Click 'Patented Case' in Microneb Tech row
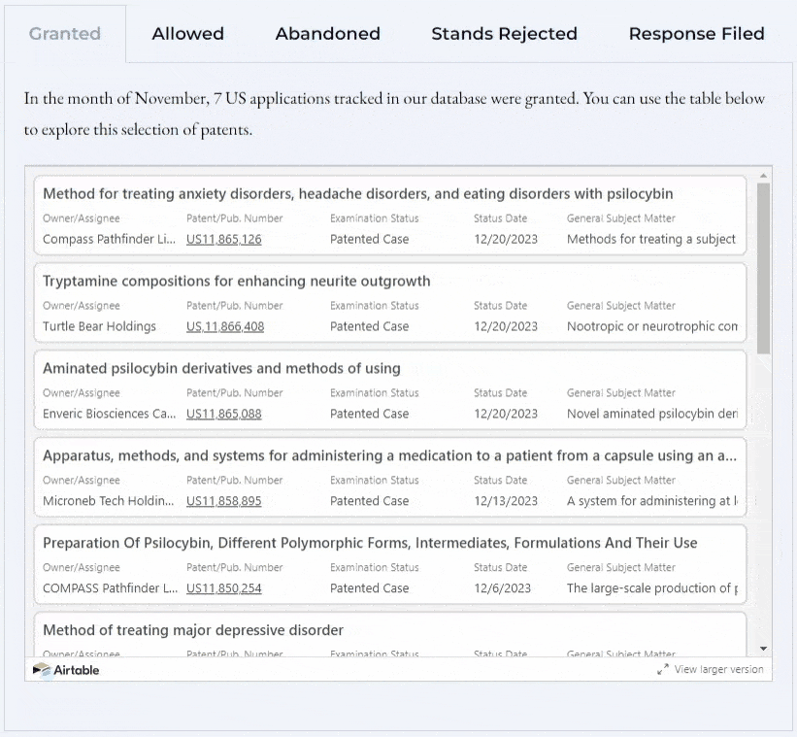This screenshot has width=797, height=737. coord(370,501)
